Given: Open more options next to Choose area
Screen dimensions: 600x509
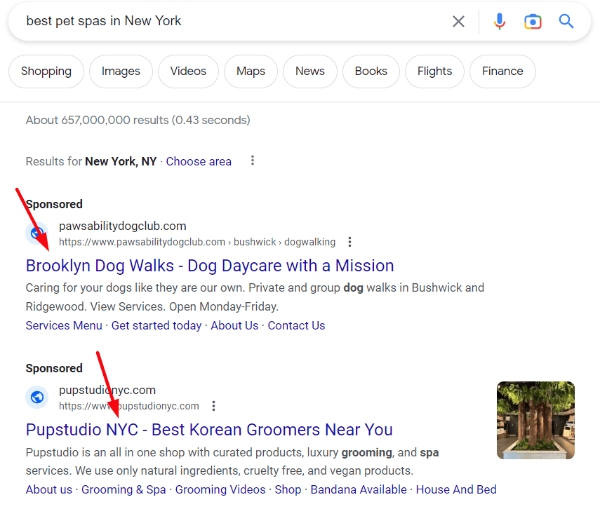Looking at the screenshot, I should 253,161.
